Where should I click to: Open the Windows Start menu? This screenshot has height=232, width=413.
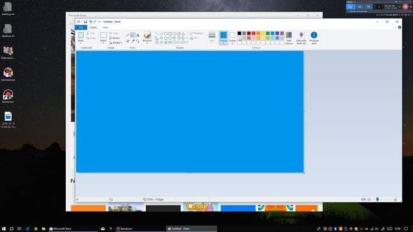(x=4, y=229)
